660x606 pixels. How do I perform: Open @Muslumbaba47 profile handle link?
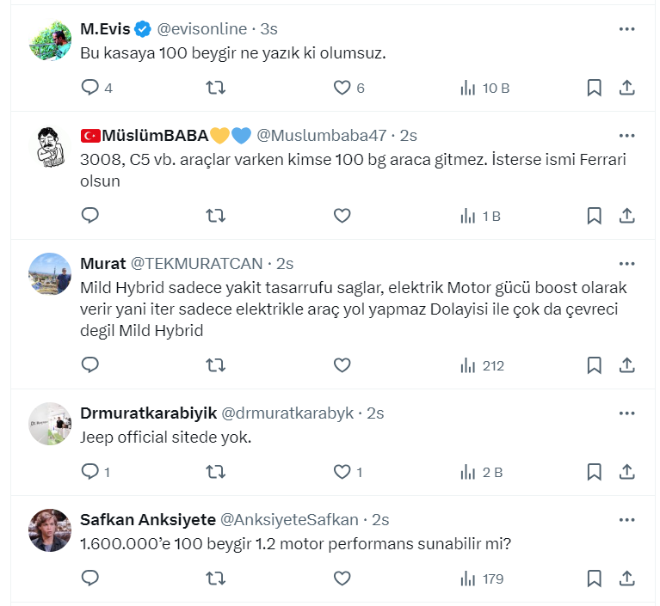point(322,136)
